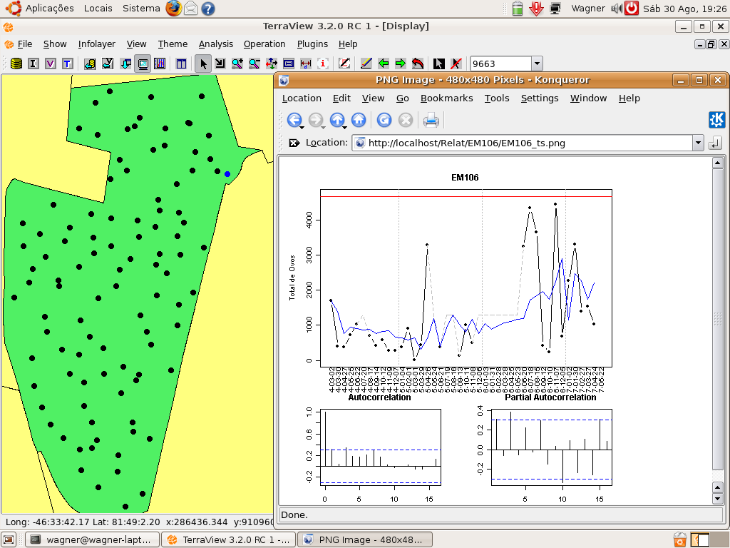Open the Bookmarks menu in Konqueror
The width and height of the screenshot is (730, 548).
[446, 98]
